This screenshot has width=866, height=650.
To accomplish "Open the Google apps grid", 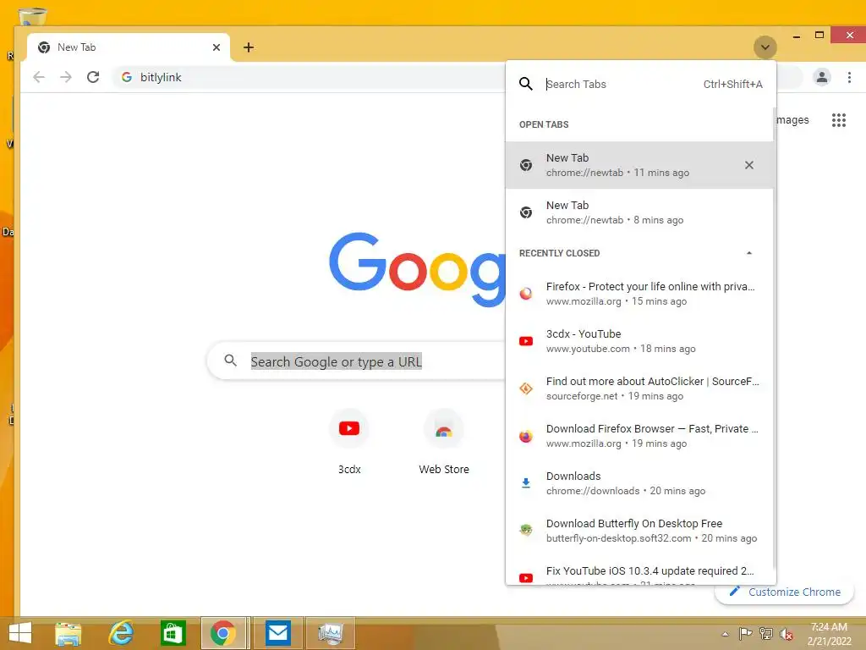I will (838, 120).
